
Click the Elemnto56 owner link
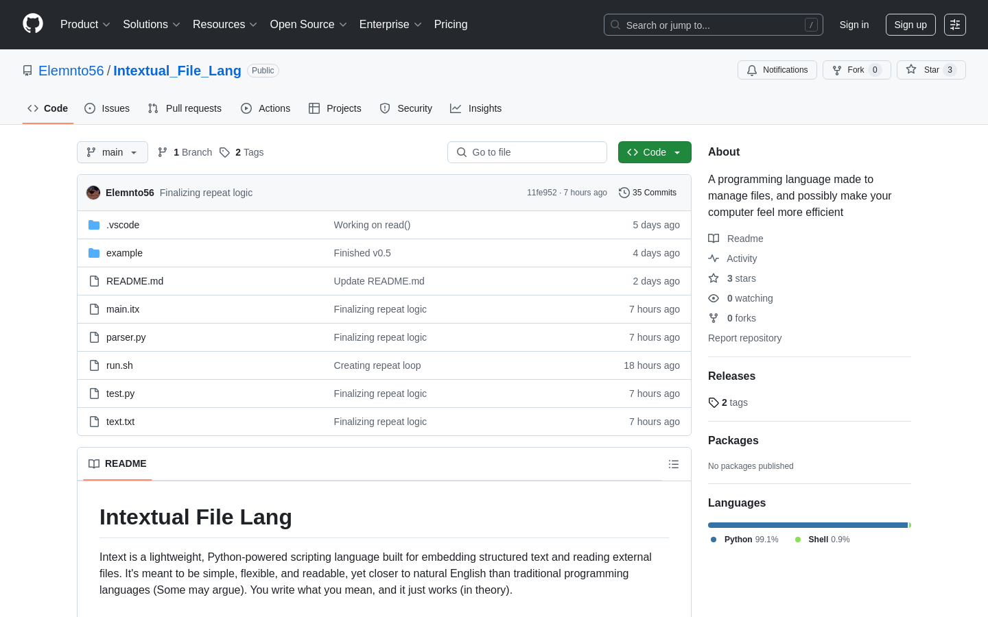point(71,71)
